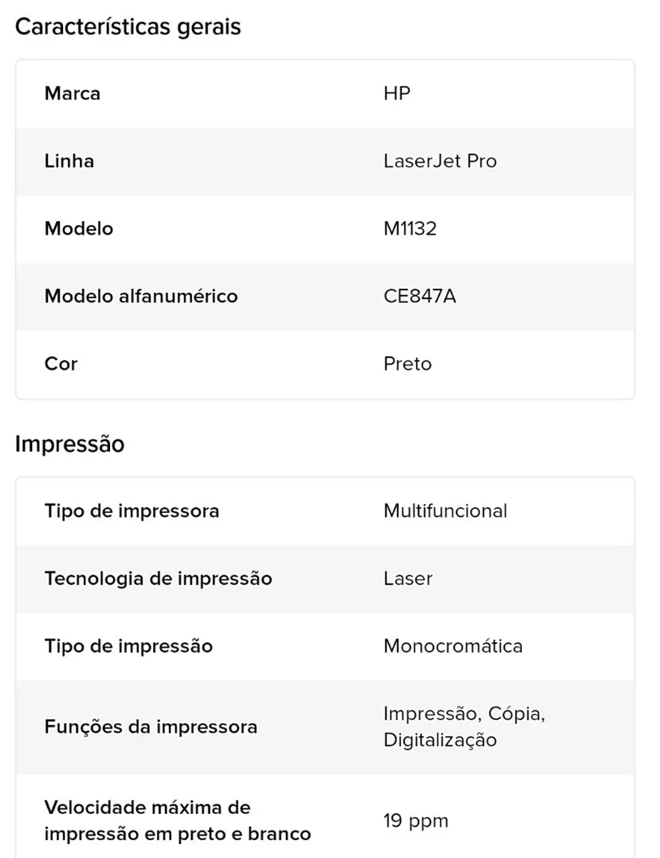
Task: Select the Funções da impressora label
Action: pyautogui.click(x=151, y=727)
